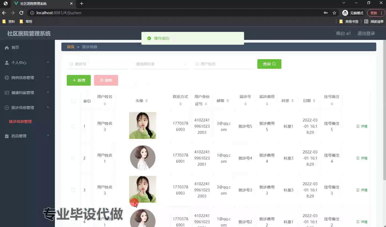
Task: Check the checkbox for row 1
Action: (x=73, y=126)
